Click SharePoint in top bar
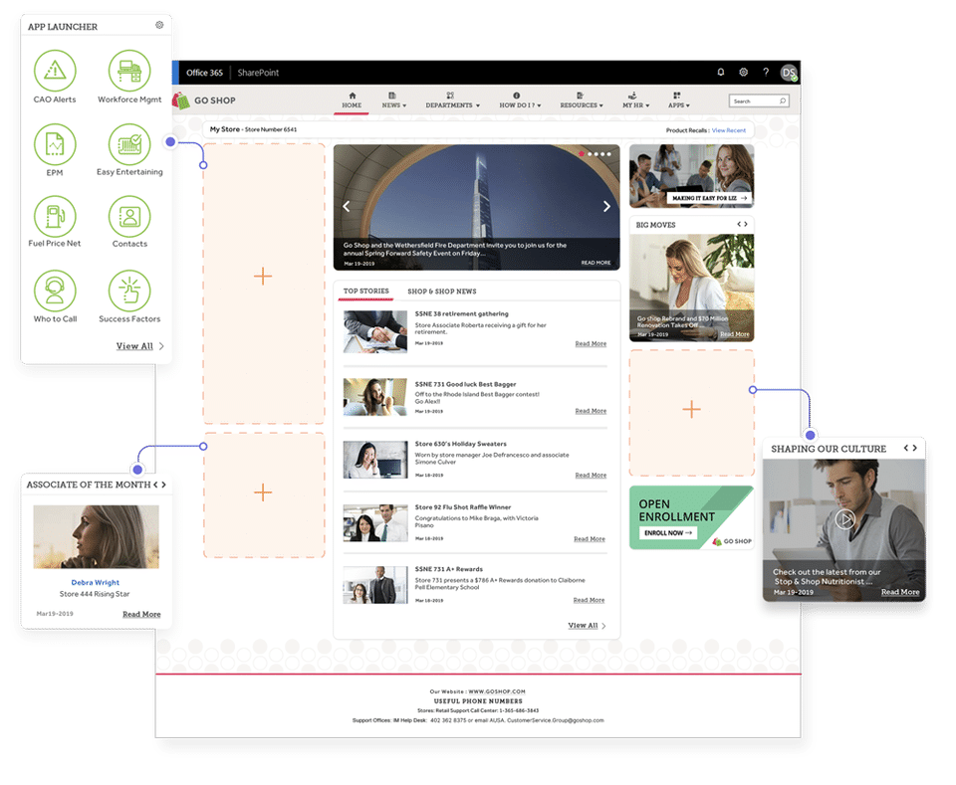Screen dimensions: 956x785 coord(258,73)
